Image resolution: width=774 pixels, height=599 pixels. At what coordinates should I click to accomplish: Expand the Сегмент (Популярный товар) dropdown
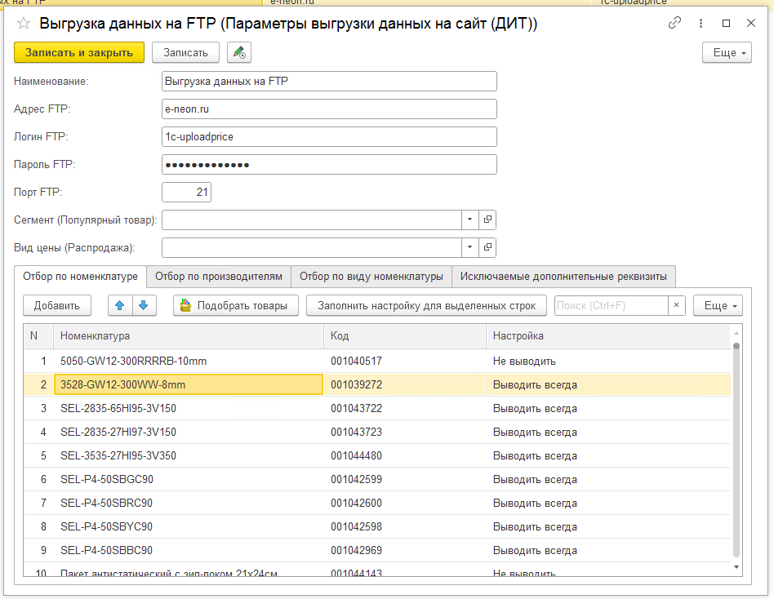click(469, 220)
